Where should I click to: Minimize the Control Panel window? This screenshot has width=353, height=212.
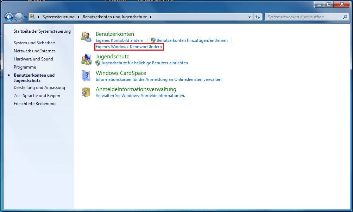point(319,4)
